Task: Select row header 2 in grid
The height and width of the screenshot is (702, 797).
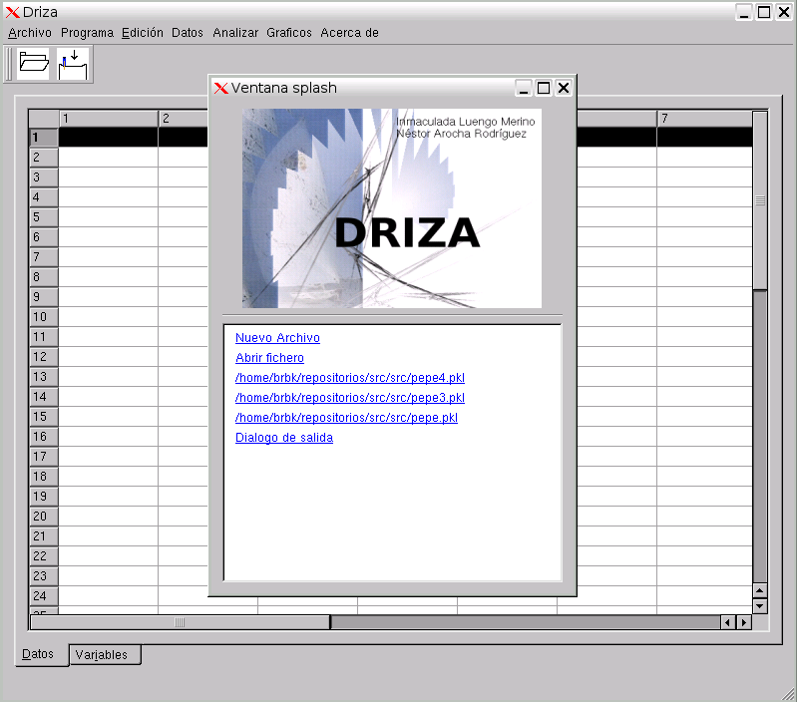Action: click(x=44, y=157)
